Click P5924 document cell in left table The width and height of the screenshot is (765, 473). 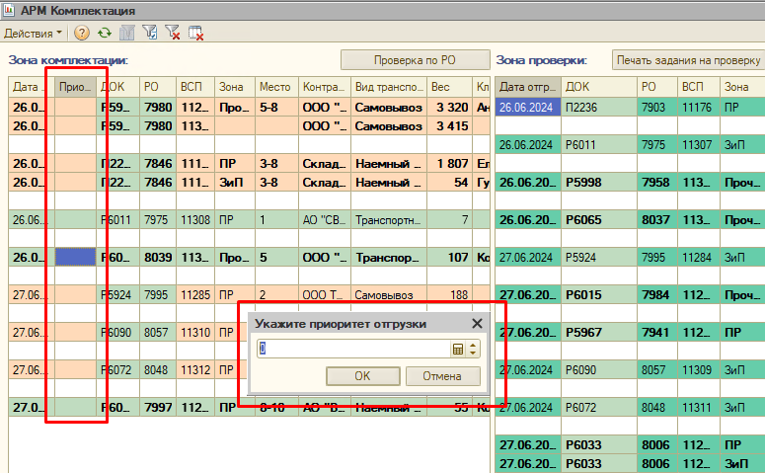(117, 295)
